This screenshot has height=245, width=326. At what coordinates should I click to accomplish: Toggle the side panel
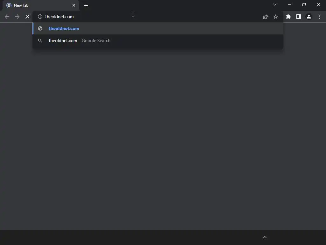(x=299, y=17)
